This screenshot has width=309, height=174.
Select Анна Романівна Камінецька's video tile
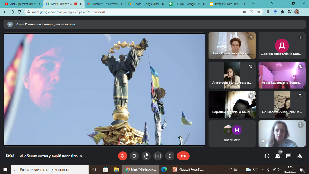[x=232, y=46]
